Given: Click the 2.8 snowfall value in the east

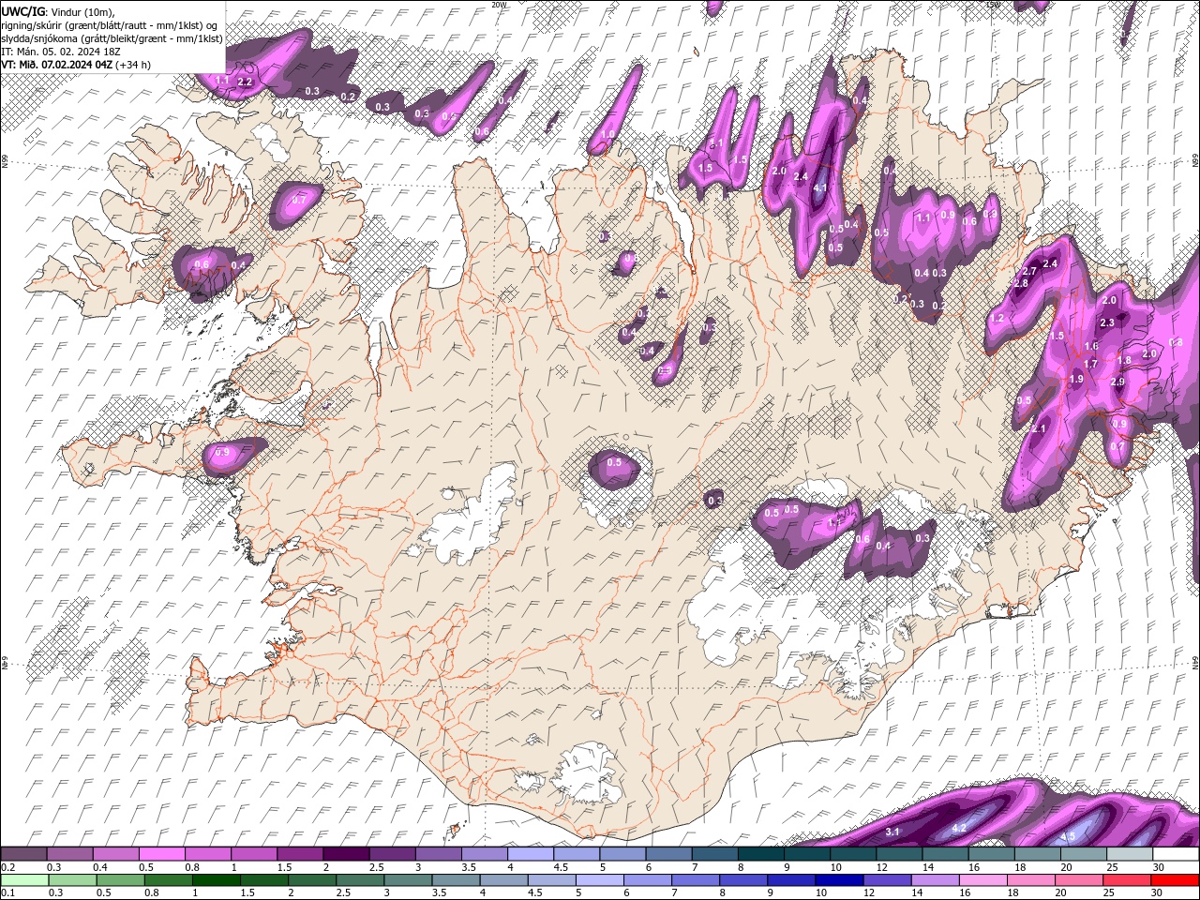Looking at the screenshot, I should pyautogui.click(x=1021, y=283).
